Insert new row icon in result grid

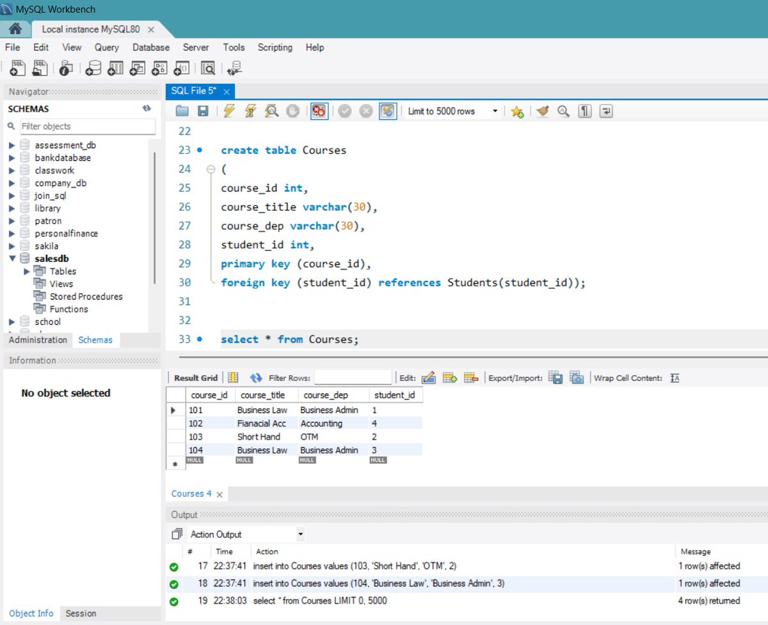tap(449, 378)
